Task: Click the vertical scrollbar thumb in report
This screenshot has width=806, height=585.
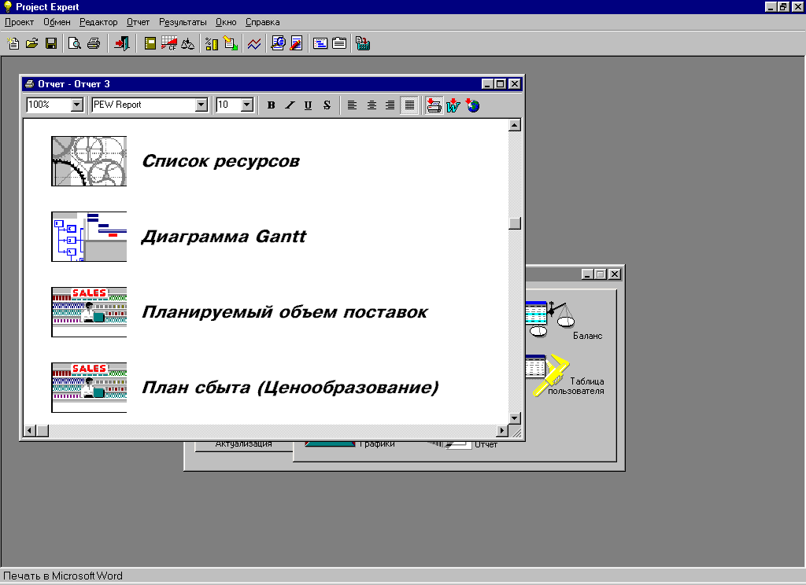Action: (x=515, y=223)
